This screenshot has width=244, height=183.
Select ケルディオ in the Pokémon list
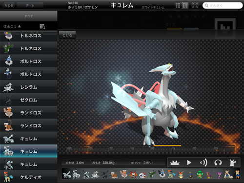[29, 177]
